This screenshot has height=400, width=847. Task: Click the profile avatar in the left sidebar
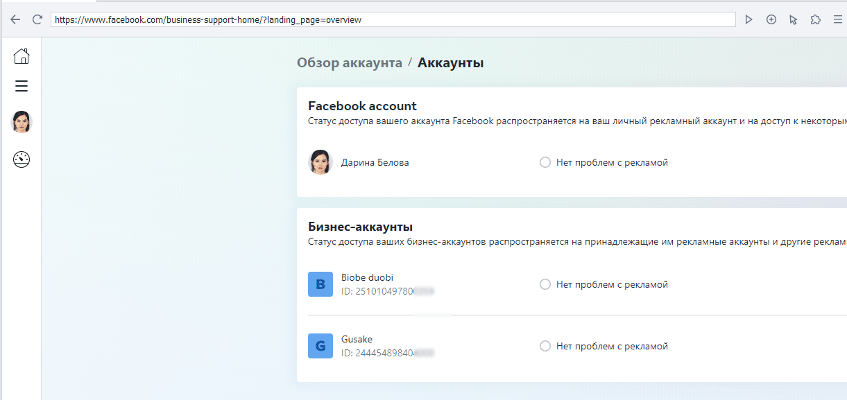pyautogui.click(x=22, y=122)
